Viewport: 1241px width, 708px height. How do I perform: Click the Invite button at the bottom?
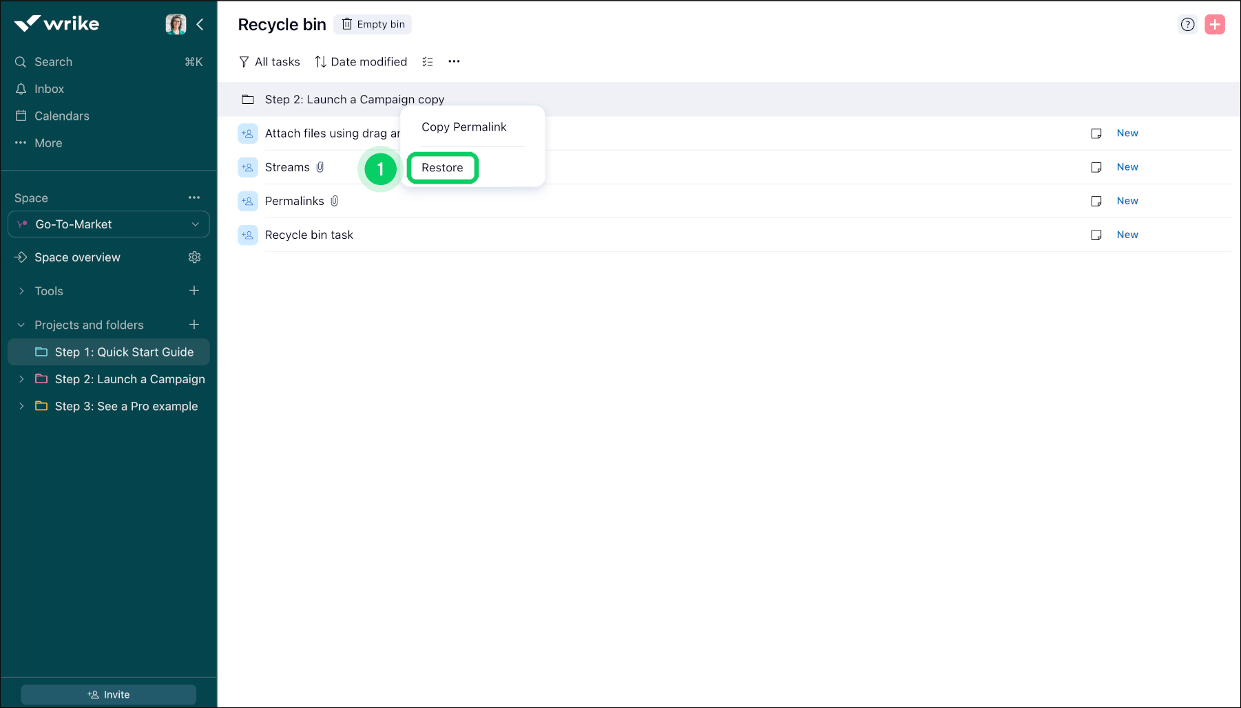[x=108, y=694]
